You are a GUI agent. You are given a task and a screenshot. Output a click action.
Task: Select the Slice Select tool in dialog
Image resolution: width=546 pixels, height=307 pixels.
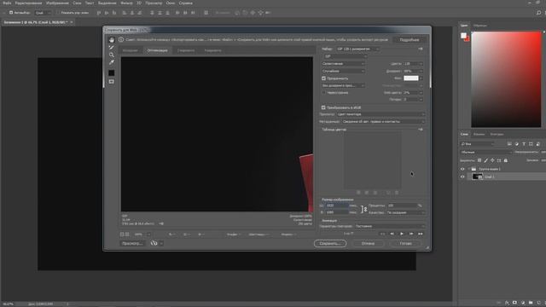(x=112, y=48)
